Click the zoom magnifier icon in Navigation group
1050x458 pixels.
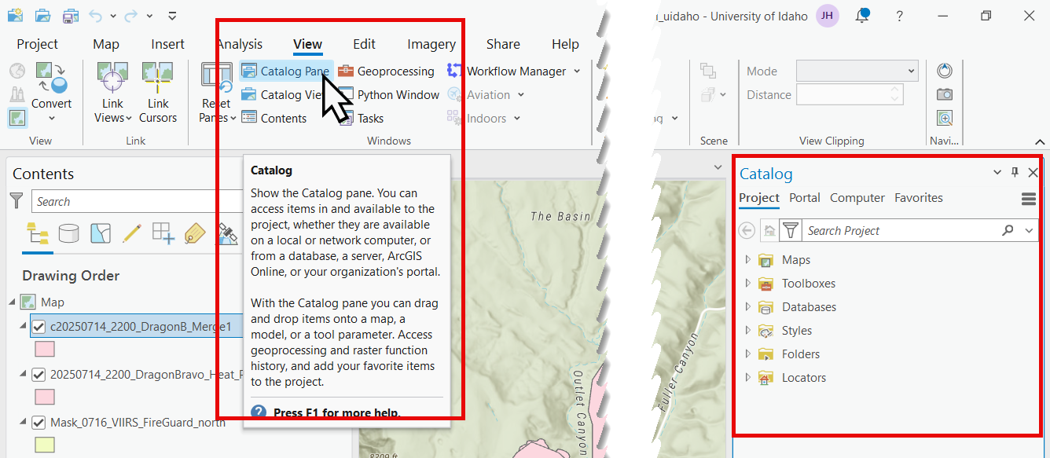click(945, 119)
